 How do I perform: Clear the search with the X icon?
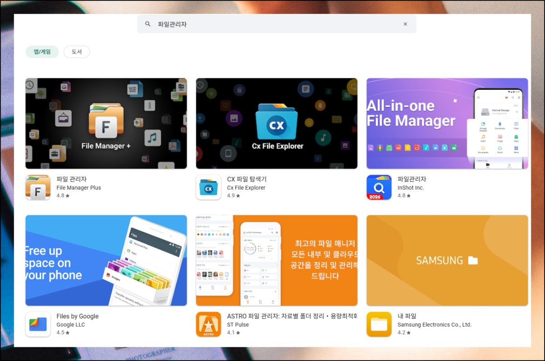tap(405, 24)
